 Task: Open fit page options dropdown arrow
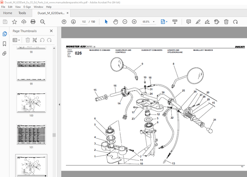(x=167, y=22)
